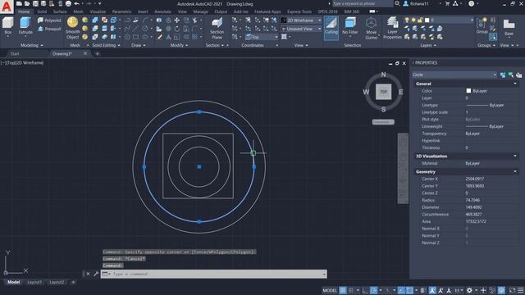Toggle grid display in status bar
This screenshot has width=525, height=295.
click(x=343, y=290)
